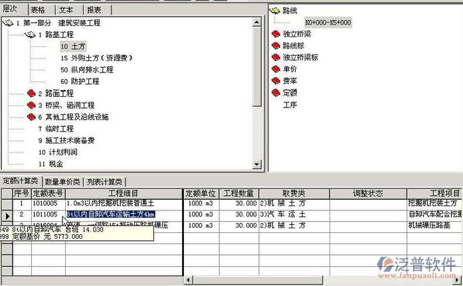This screenshot has width=463, height=286.
Task: Open the 报表 tab
Action: [94, 10]
